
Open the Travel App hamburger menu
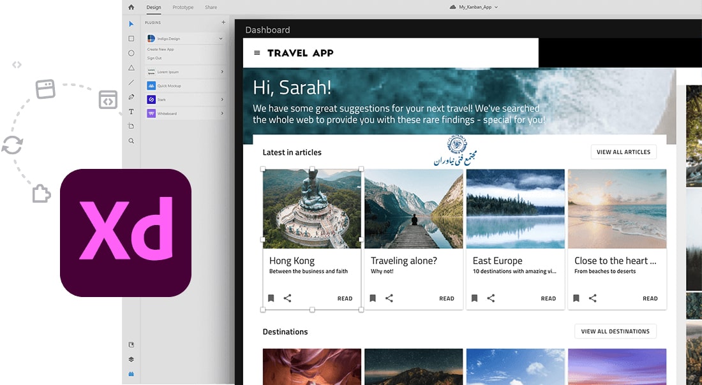pos(257,53)
